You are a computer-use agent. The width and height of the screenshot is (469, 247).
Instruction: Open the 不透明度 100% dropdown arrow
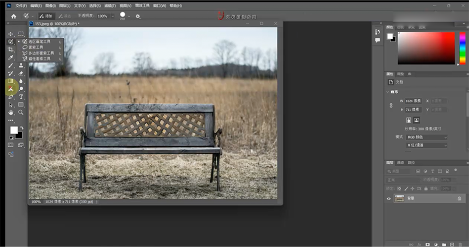[x=113, y=16]
